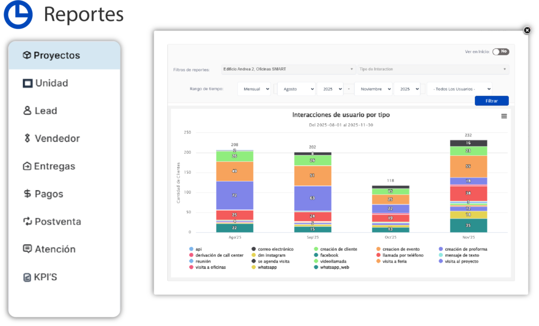Screen dimensions: 539x326
Task: Click the Unidad square icon
Action: [x=27, y=83]
